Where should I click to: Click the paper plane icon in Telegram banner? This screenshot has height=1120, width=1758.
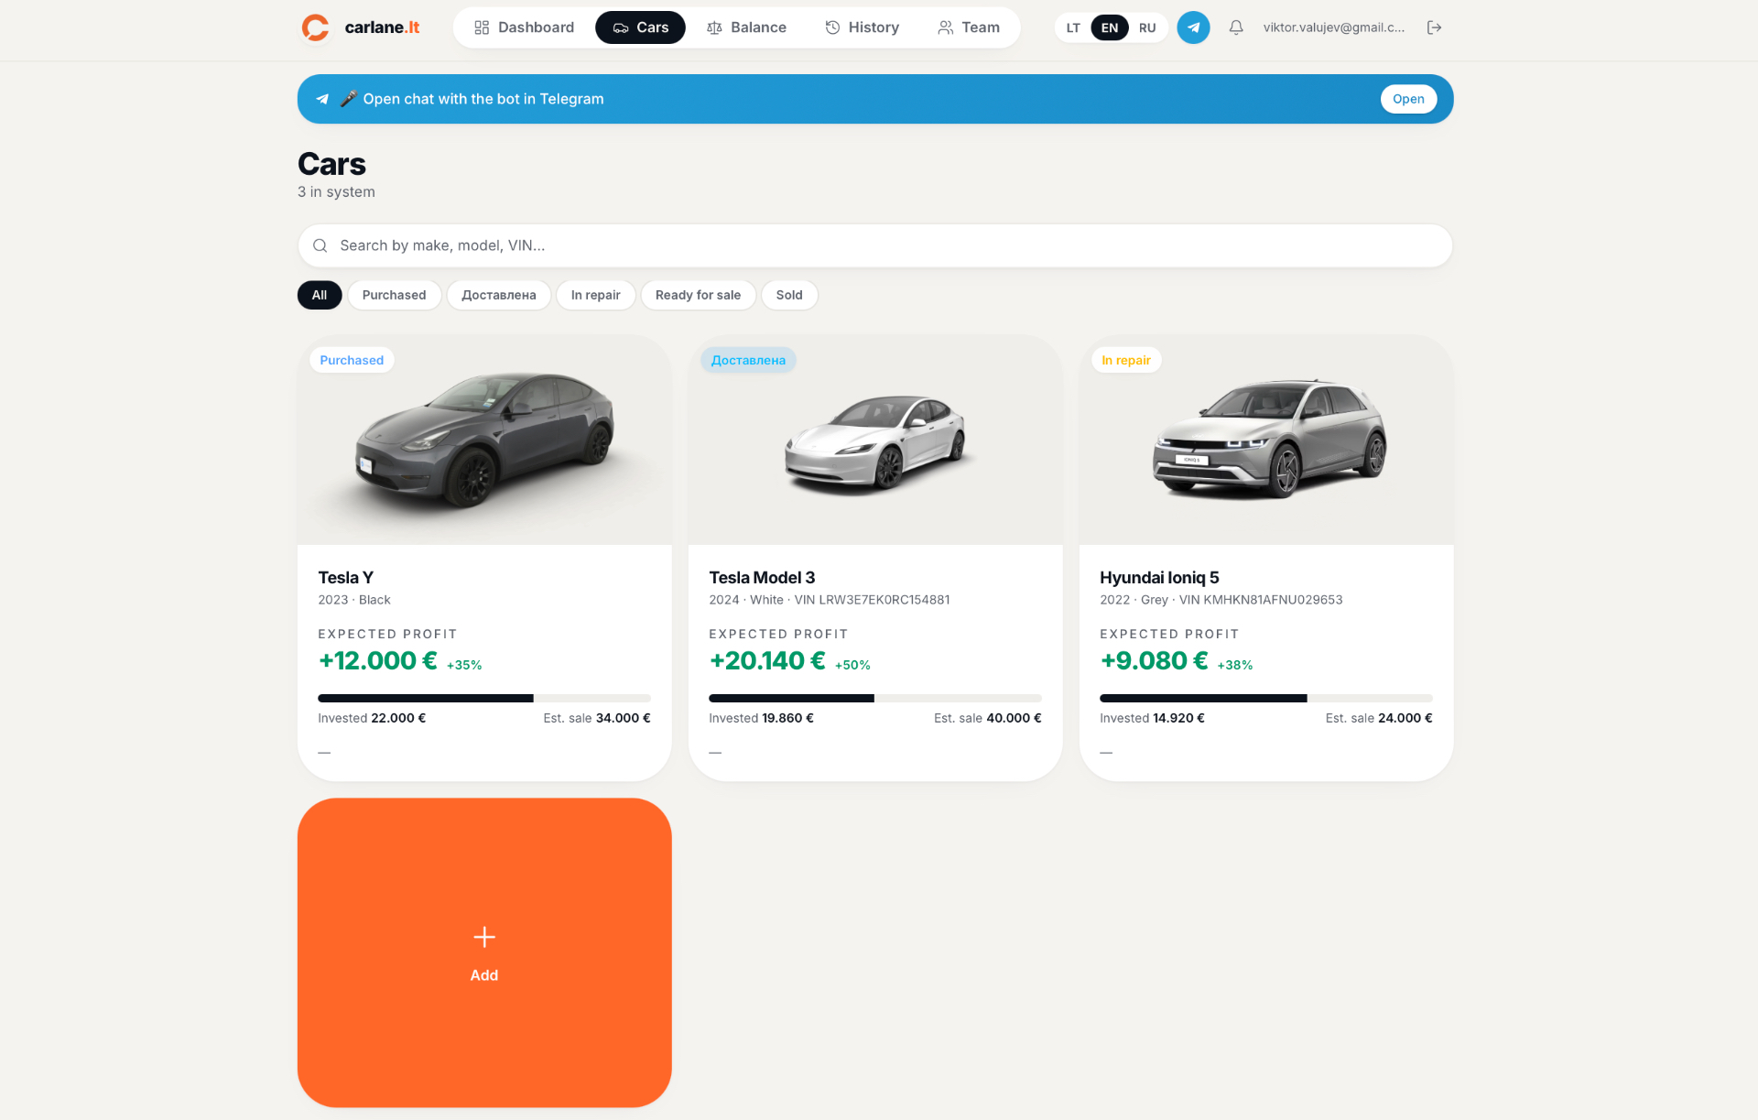[322, 99]
